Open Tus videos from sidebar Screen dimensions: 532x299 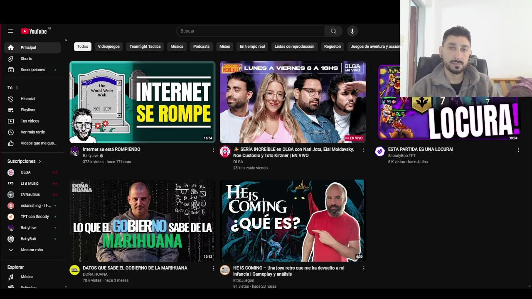pyautogui.click(x=32, y=121)
